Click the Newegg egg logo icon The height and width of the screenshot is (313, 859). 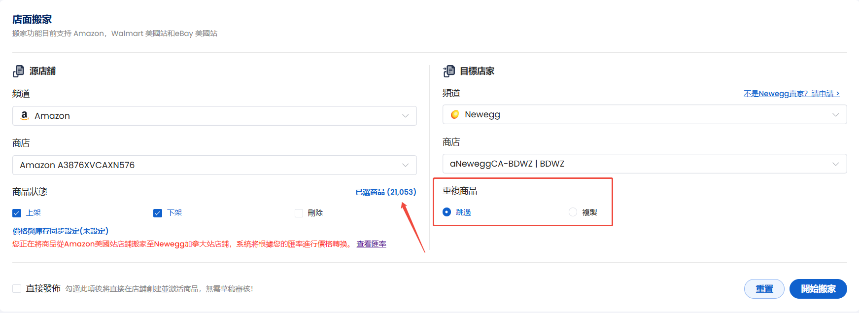pos(455,114)
